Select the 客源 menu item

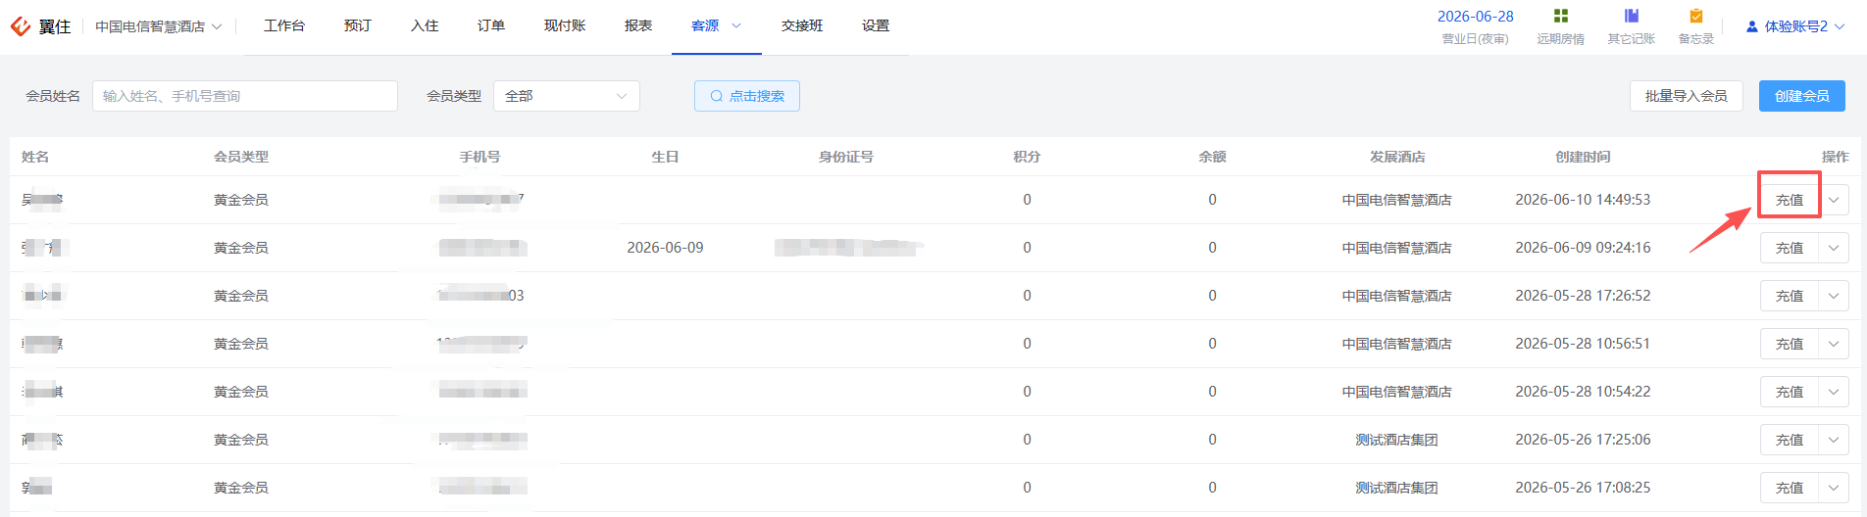705,25
